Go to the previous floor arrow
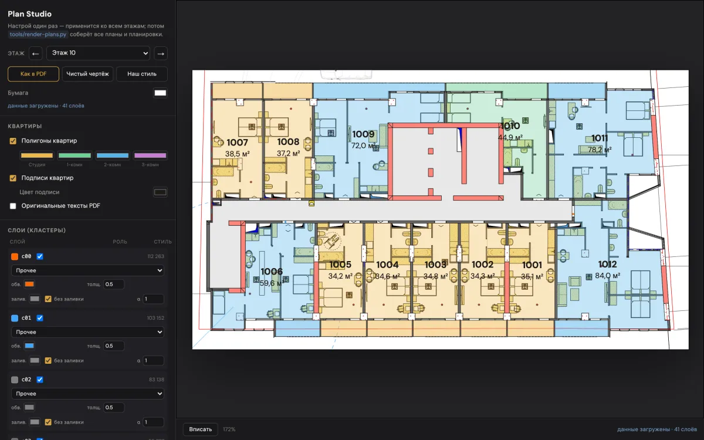Screen dimensions: 704x440 (x=36, y=53)
